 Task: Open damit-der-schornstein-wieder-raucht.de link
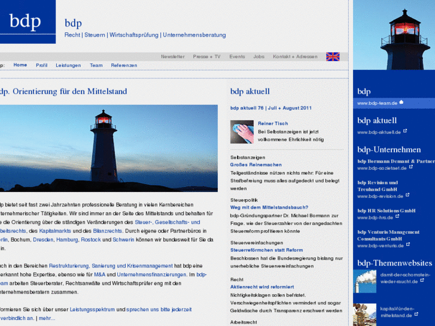click(x=405, y=278)
